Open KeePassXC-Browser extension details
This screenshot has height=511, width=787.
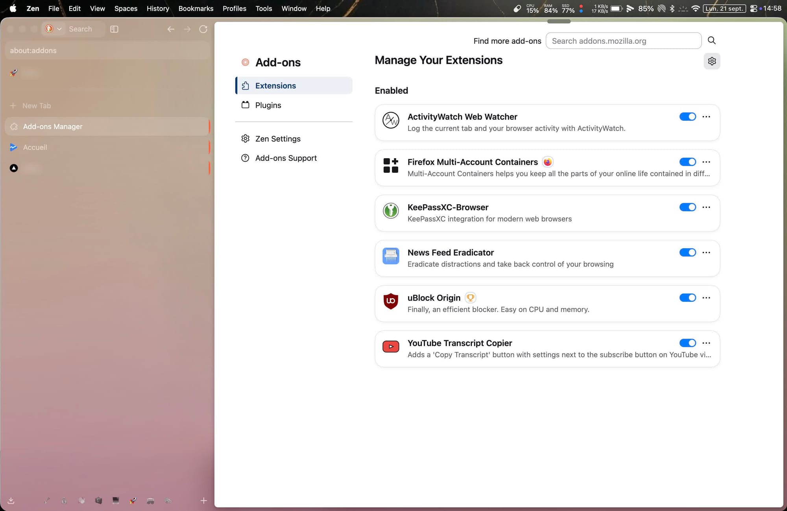tap(547, 213)
